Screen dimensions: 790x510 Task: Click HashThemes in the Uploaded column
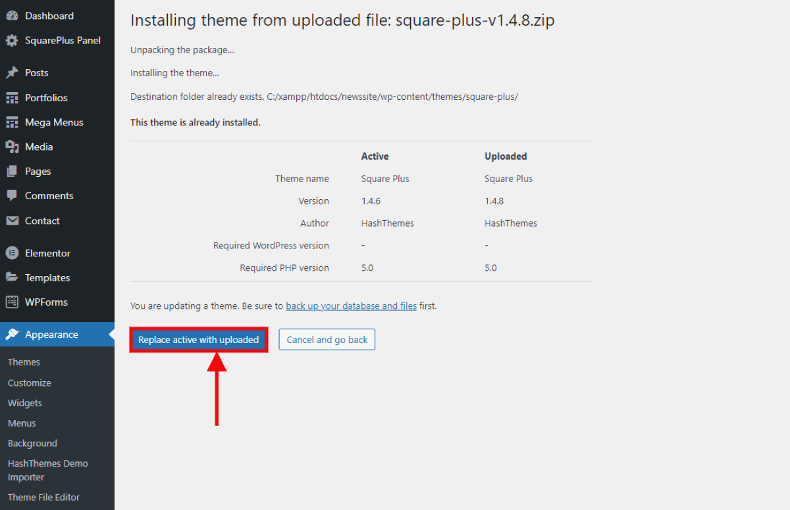pyautogui.click(x=511, y=223)
